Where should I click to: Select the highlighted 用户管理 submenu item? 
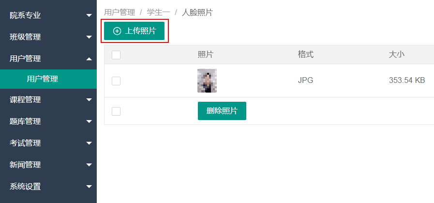click(x=43, y=79)
